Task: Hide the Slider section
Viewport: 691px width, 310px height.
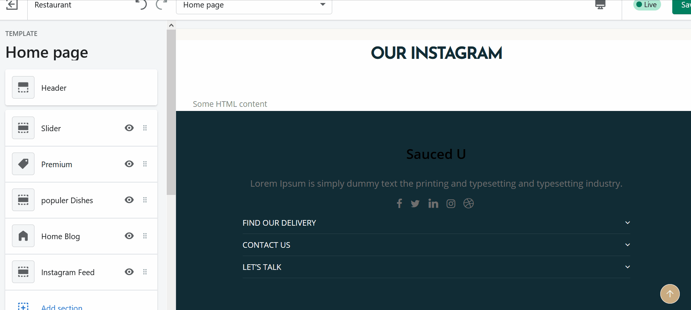Action: pos(129,128)
